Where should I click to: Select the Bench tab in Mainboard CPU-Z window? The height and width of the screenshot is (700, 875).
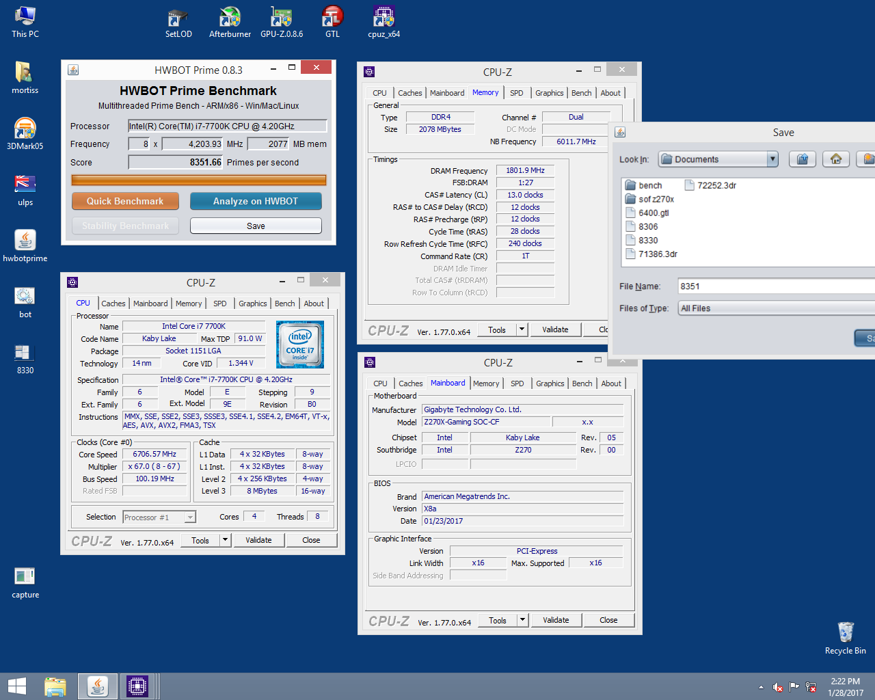[x=582, y=383]
